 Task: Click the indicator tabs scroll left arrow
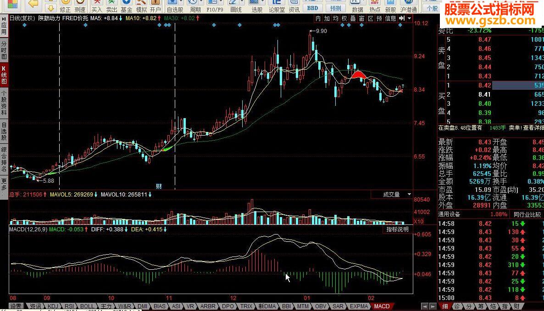pyautogui.click(x=425, y=306)
